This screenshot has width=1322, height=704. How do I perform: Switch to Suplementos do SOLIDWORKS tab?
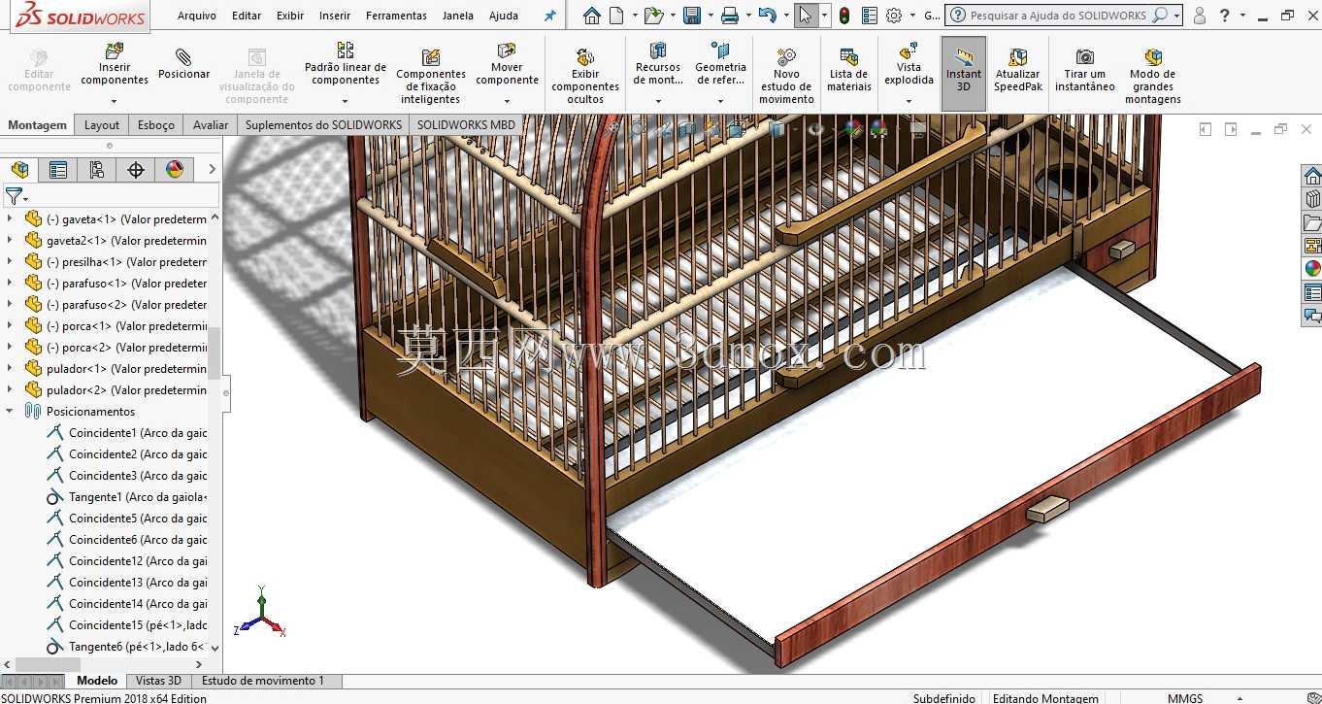pos(323,125)
